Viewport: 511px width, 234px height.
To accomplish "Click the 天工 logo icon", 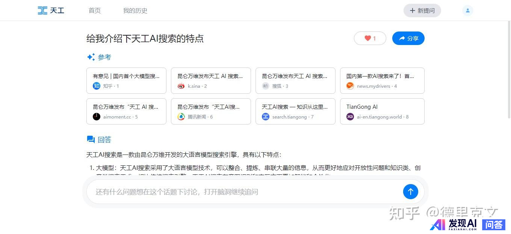I will [x=42, y=10].
